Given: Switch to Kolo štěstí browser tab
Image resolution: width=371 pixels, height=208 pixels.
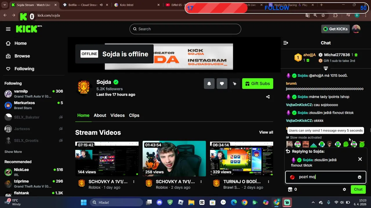Looking at the screenshot, I should click(136, 5).
